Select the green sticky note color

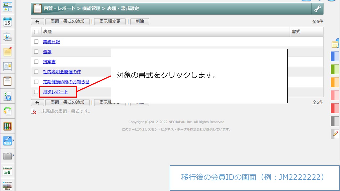(x=335, y=69)
